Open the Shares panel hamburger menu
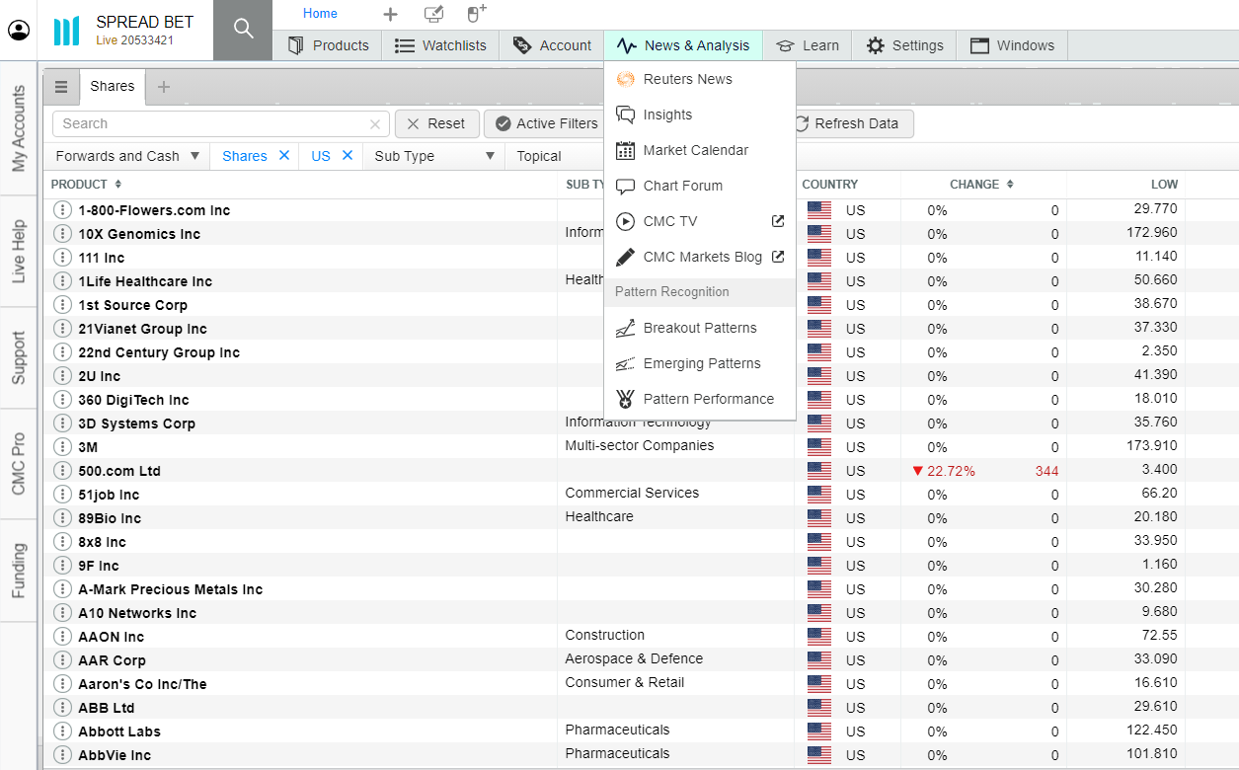1239x770 pixels. pos(61,87)
